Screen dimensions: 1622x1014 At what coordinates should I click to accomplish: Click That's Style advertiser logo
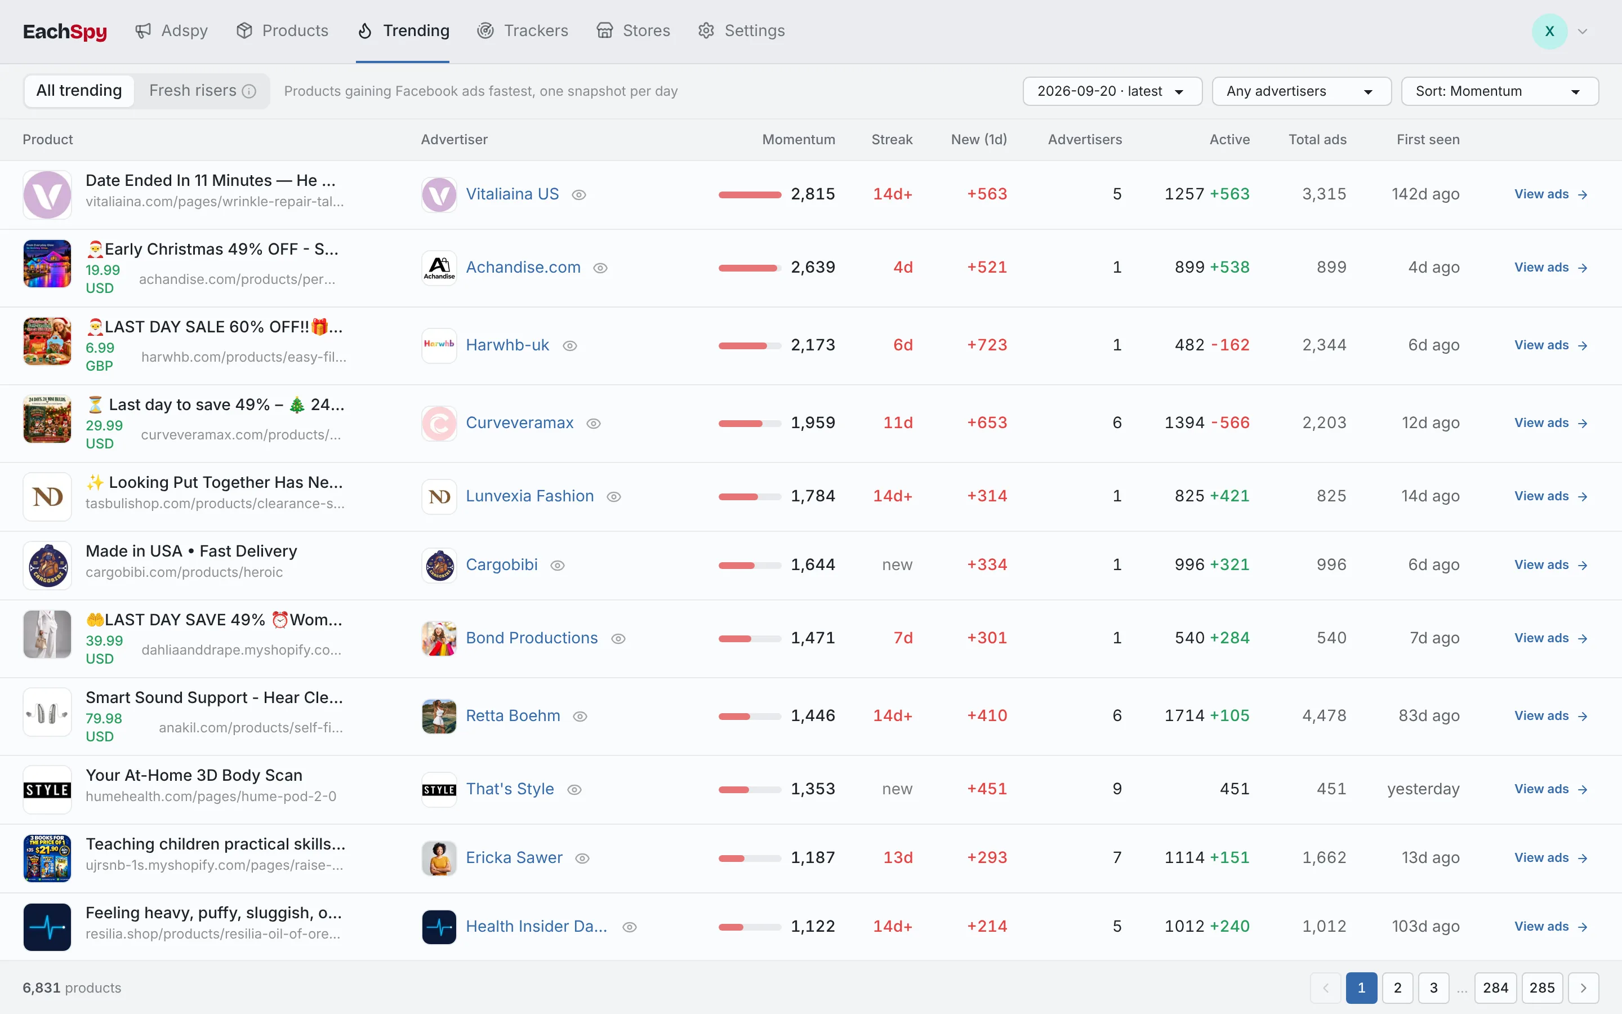pos(439,789)
